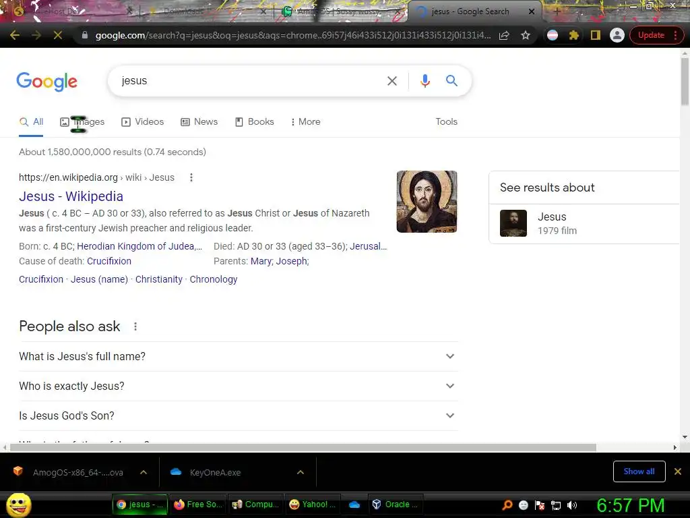Expand options for KeyOneA.exe download
This screenshot has height=518, width=690.
301,472
